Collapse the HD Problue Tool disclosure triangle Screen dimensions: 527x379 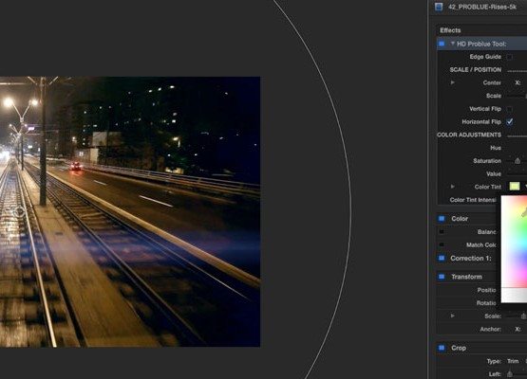click(x=453, y=44)
